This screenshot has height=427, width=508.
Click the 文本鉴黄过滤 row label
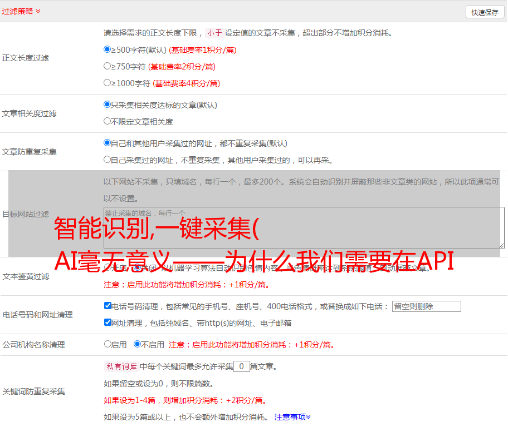tap(26, 276)
